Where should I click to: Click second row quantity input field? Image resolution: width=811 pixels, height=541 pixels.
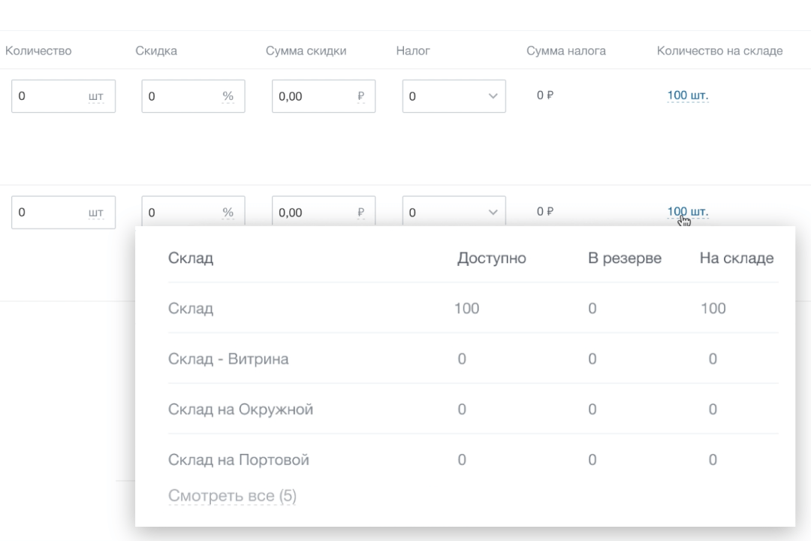(x=49, y=212)
